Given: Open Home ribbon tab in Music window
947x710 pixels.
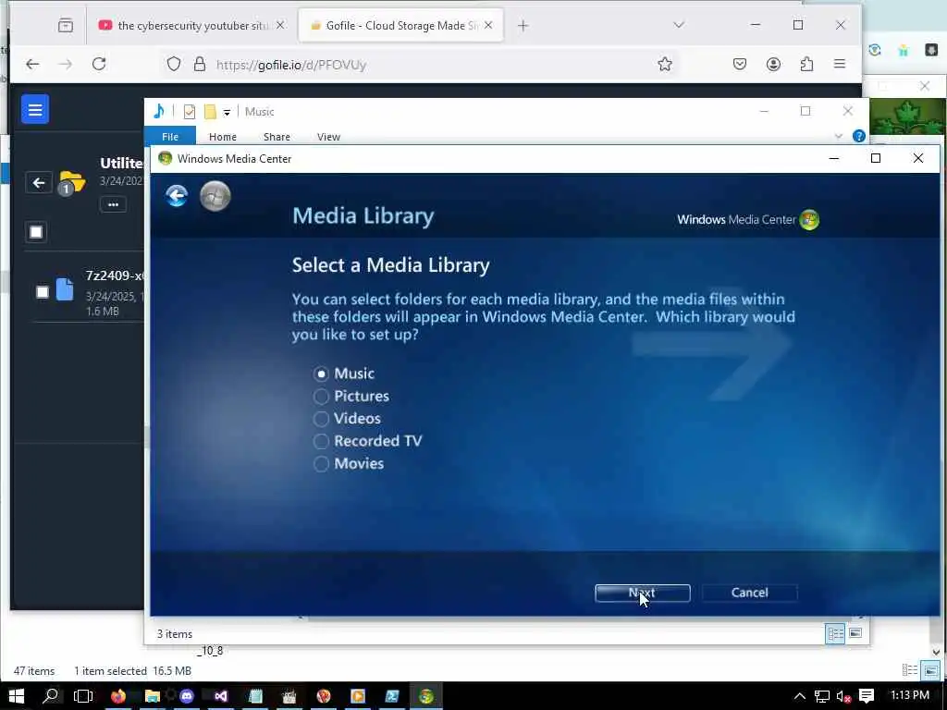Looking at the screenshot, I should click(222, 137).
